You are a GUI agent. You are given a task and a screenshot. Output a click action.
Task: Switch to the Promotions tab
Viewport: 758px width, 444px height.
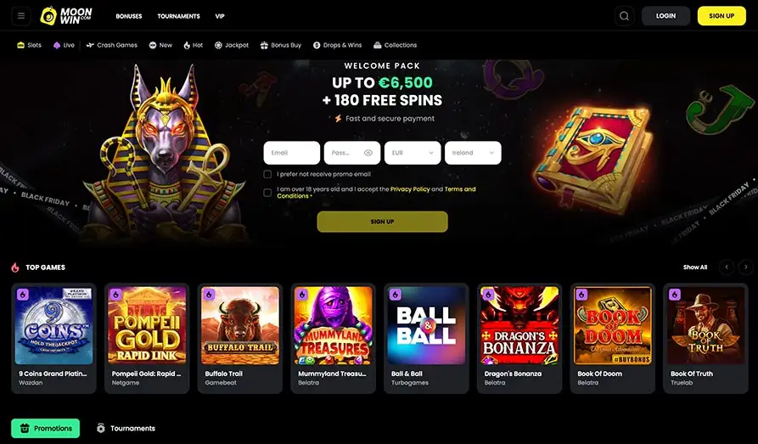46,428
